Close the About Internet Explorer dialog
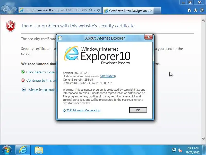Screen dimensions: 206x155 149,37
